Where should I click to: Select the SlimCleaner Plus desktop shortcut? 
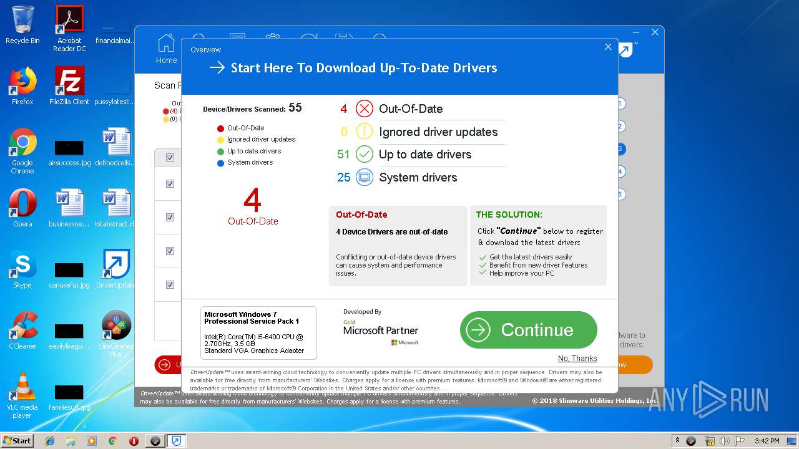(117, 334)
